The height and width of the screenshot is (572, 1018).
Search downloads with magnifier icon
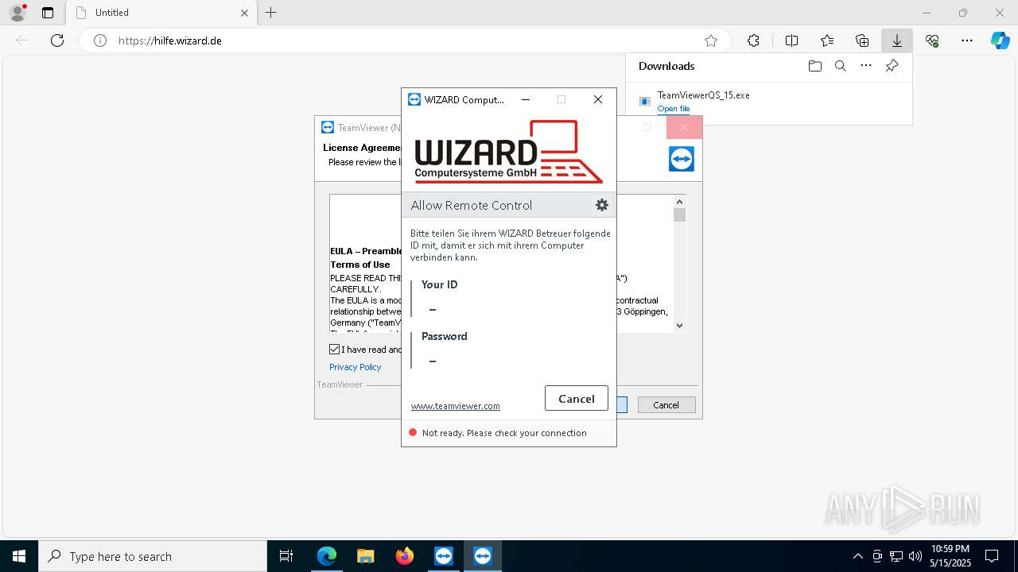(841, 66)
